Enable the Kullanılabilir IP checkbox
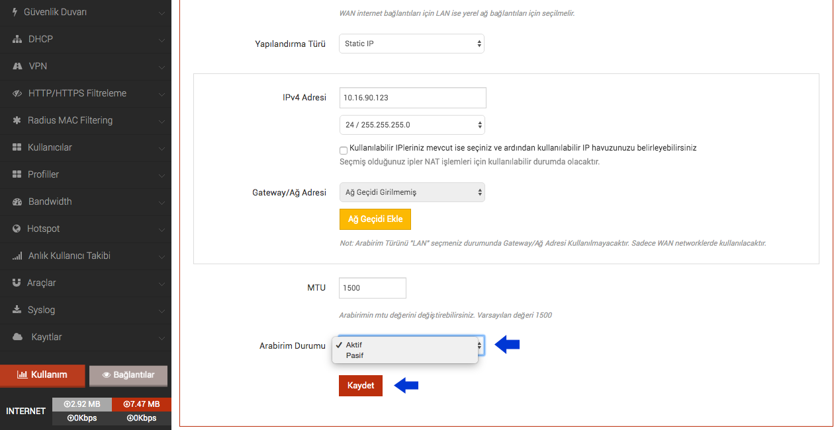The height and width of the screenshot is (430, 834). [344, 150]
